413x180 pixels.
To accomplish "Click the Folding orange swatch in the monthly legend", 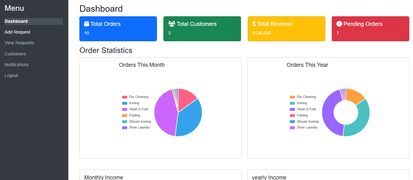I will click(125, 115).
